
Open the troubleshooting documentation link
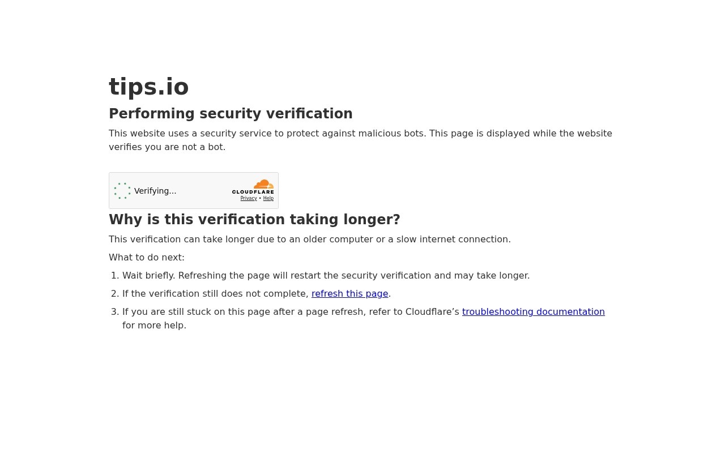point(534,311)
